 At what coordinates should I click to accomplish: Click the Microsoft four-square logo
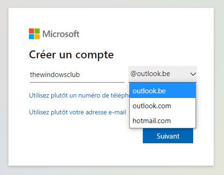[x=34, y=34]
